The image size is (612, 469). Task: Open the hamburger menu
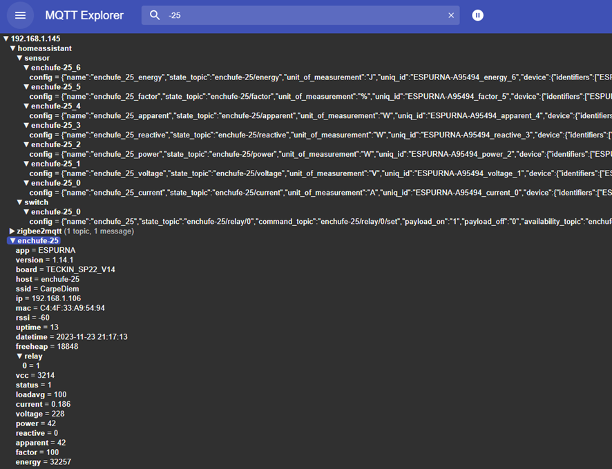tap(20, 15)
